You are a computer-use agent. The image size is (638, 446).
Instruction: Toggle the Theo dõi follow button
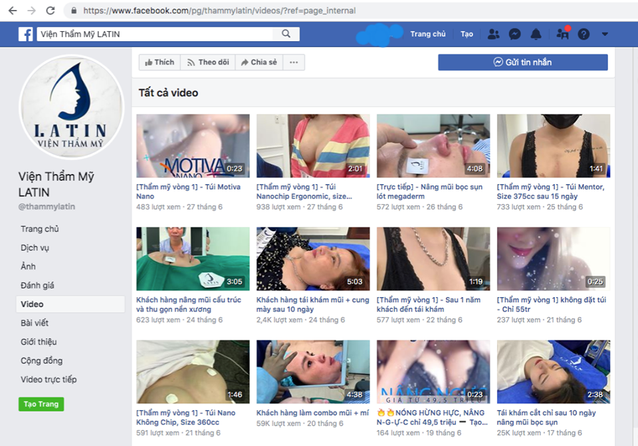click(207, 62)
